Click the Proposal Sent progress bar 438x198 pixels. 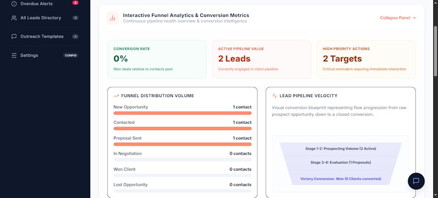(x=182, y=144)
